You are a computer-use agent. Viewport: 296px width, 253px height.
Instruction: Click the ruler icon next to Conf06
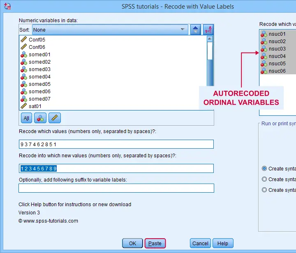pos(23,47)
